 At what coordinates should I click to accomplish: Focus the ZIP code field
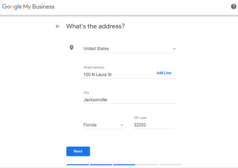click(x=155, y=125)
